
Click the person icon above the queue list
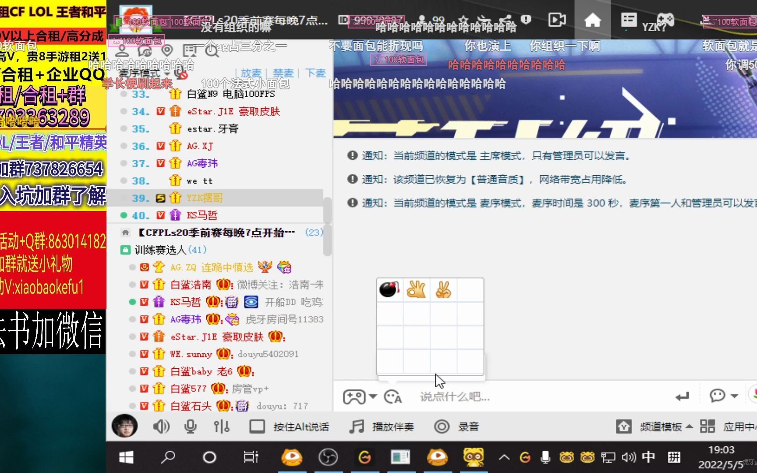(x=122, y=51)
